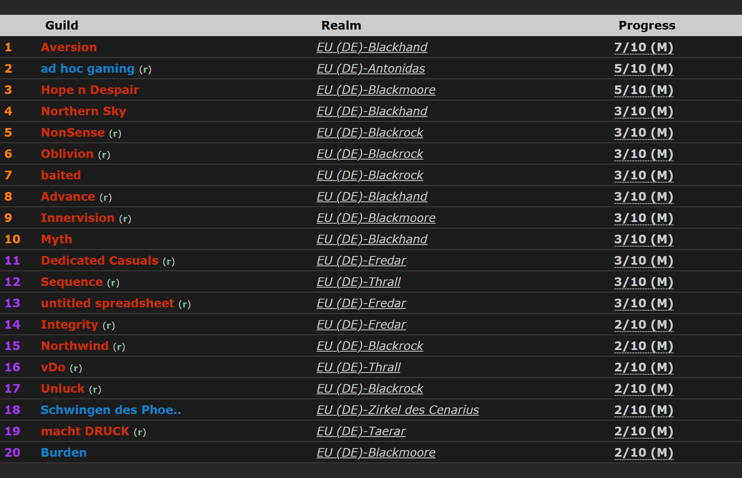Open the vDo guild link
742x478 pixels.
pos(53,367)
